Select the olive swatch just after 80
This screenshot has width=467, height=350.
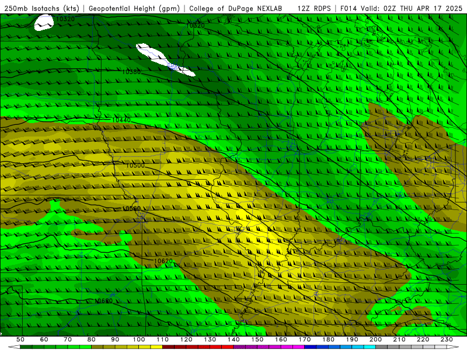pyautogui.click(x=97, y=347)
